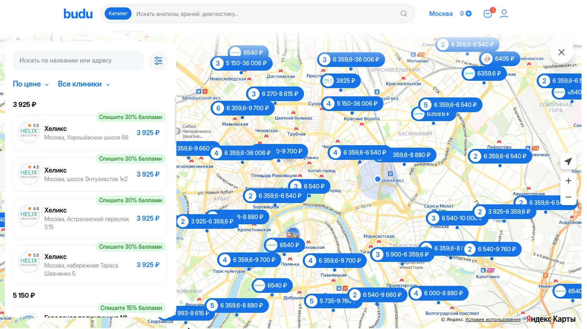Click map cluster 4 with 5 150-36 006 ₽
587x329 pixels.
tap(353, 104)
